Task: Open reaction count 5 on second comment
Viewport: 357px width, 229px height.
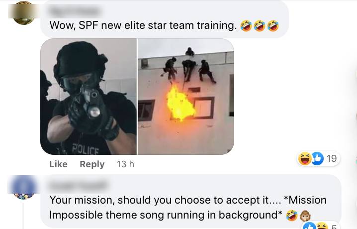Action: click(334, 227)
